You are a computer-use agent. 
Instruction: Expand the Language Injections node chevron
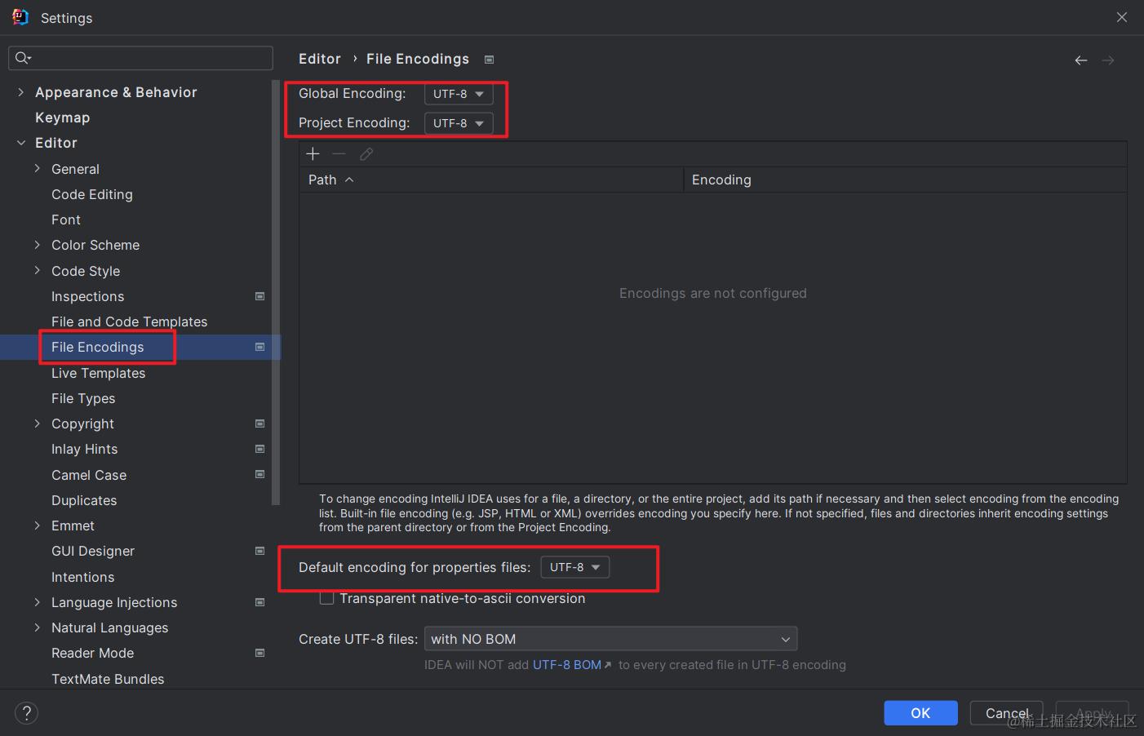37,602
